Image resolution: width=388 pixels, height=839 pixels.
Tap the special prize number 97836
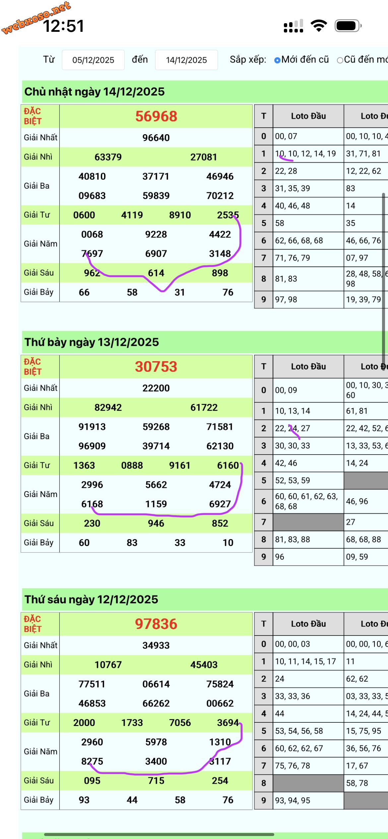coord(156,624)
